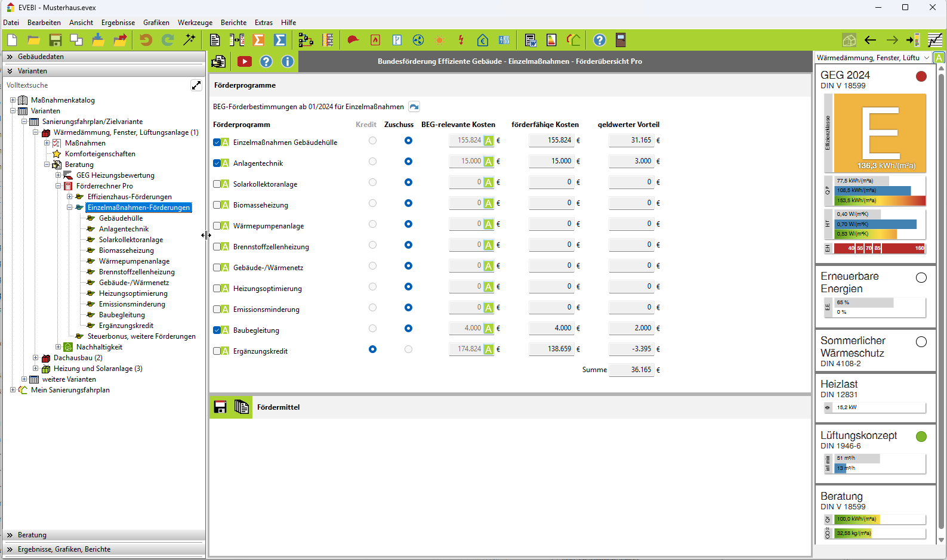The height and width of the screenshot is (560, 947).
Task: Click the undo arrow in toolbar
Action: (x=146, y=40)
